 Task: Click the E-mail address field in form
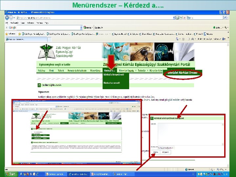tap(166, 148)
